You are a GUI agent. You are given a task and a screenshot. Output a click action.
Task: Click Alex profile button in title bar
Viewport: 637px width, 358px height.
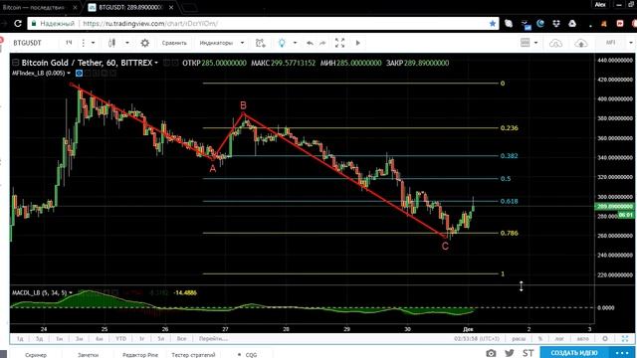pyautogui.click(x=600, y=4)
